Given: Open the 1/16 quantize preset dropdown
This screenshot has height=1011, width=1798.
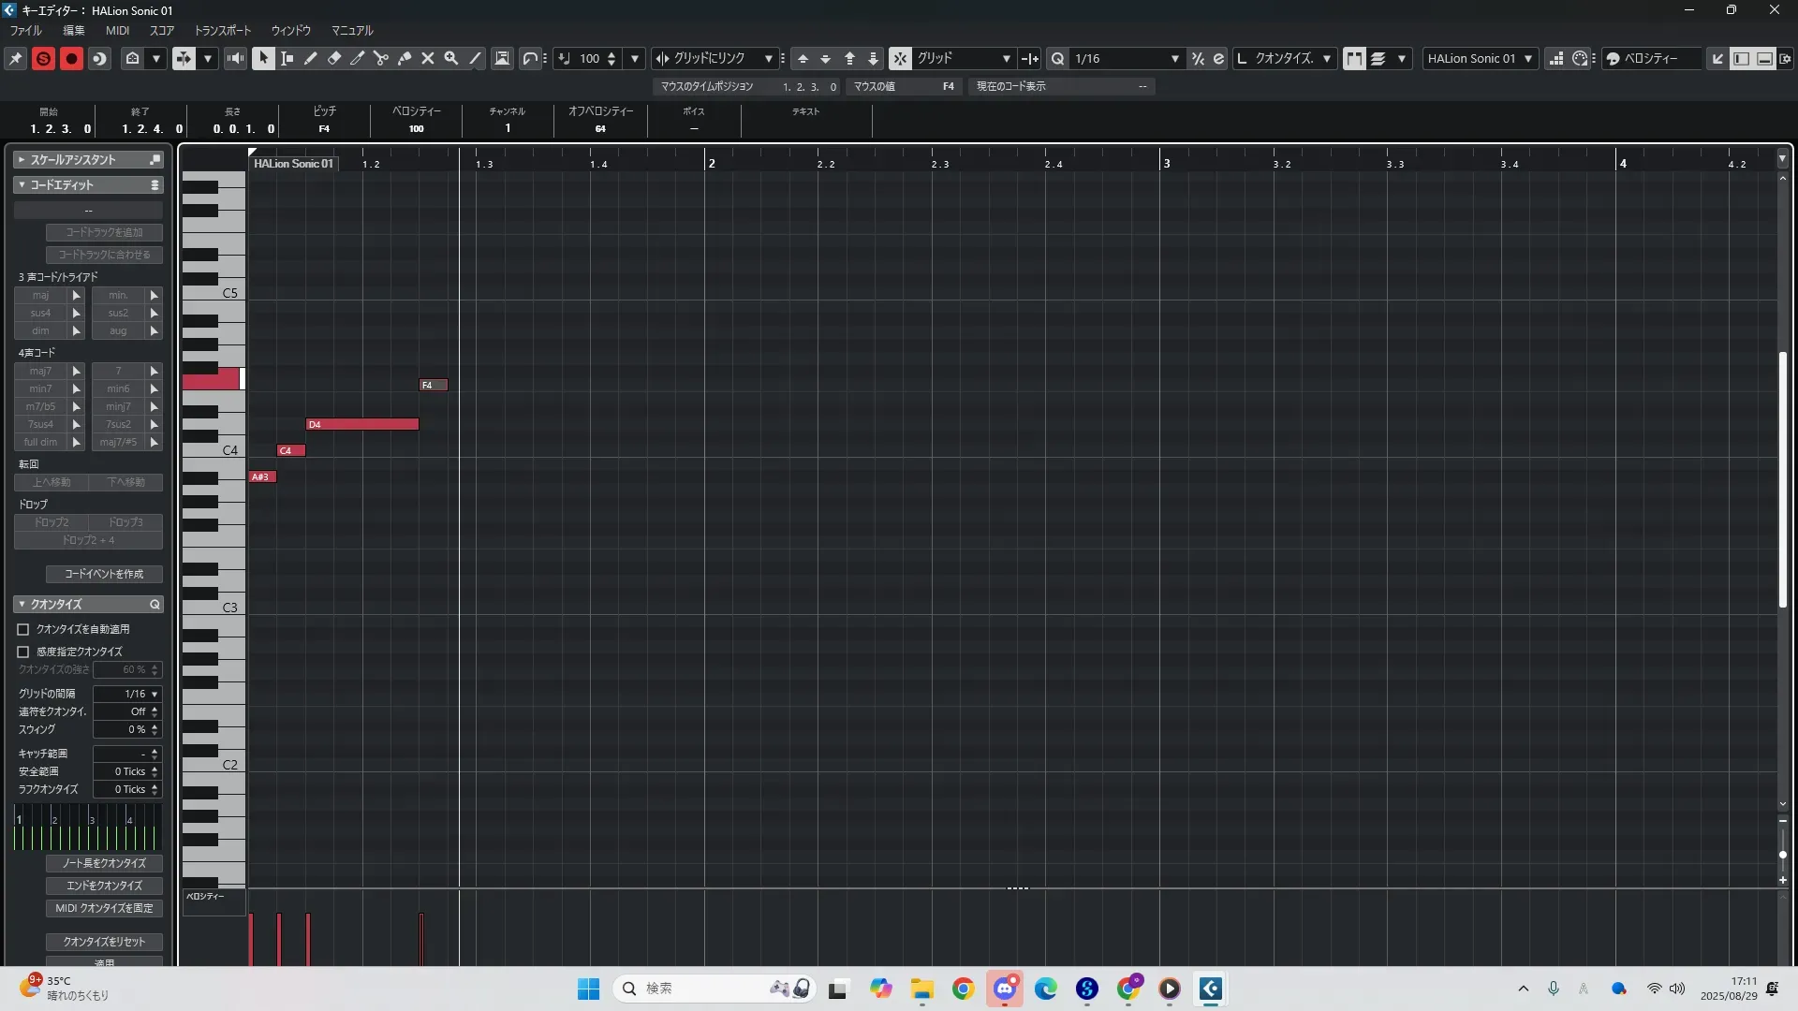Looking at the screenshot, I should tap(1126, 58).
